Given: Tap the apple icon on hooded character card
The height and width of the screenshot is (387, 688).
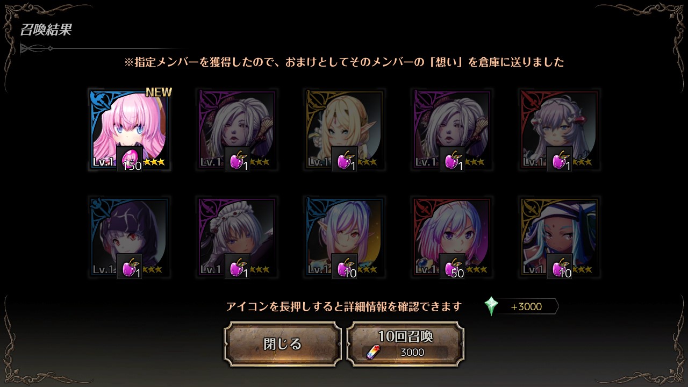Looking at the screenshot, I should tap(130, 266).
